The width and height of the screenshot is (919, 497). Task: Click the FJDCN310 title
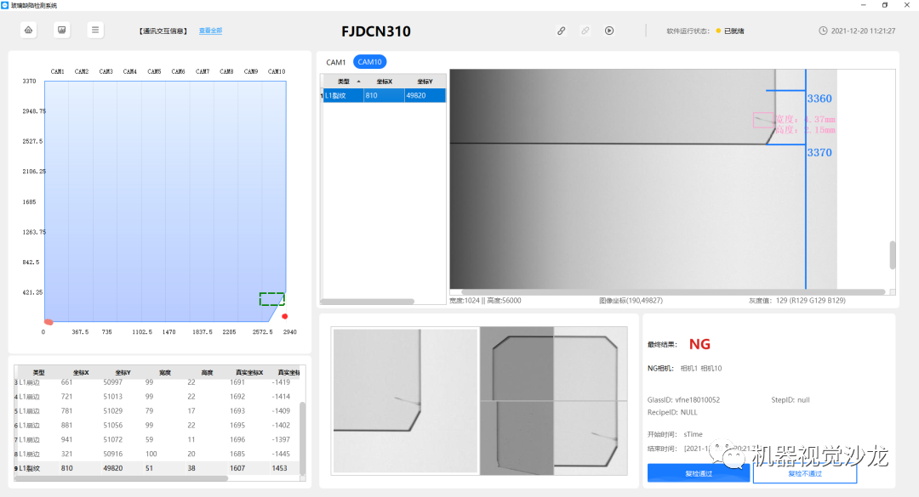pyautogui.click(x=376, y=31)
